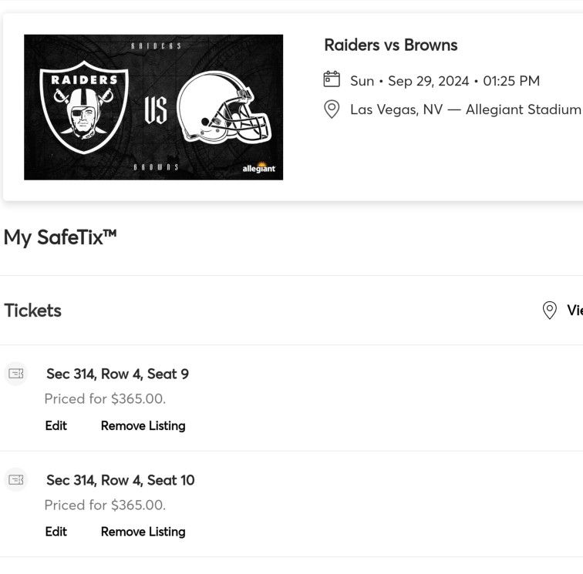Select the Sec 314, Row 4, Seat 9 ticket
This screenshot has height=574, width=583.
[x=117, y=374]
